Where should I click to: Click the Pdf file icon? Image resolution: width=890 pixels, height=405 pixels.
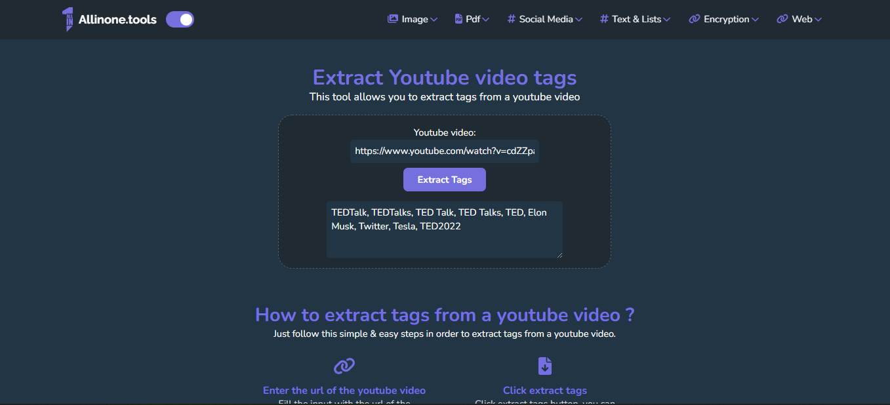pos(458,19)
